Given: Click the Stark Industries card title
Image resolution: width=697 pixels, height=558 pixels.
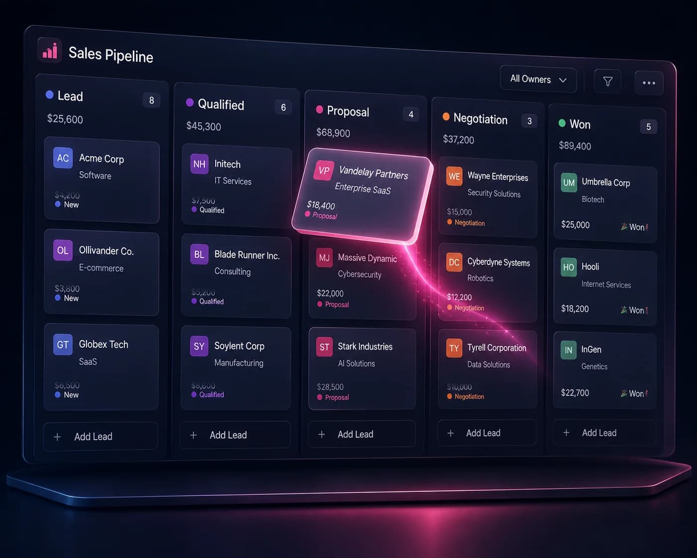Looking at the screenshot, I should 365,346.
